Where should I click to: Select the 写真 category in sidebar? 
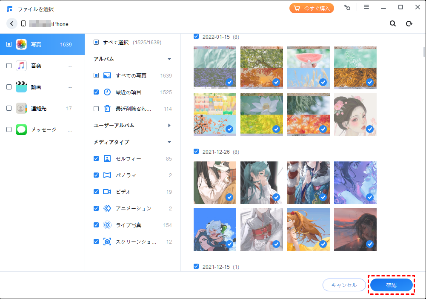point(43,44)
